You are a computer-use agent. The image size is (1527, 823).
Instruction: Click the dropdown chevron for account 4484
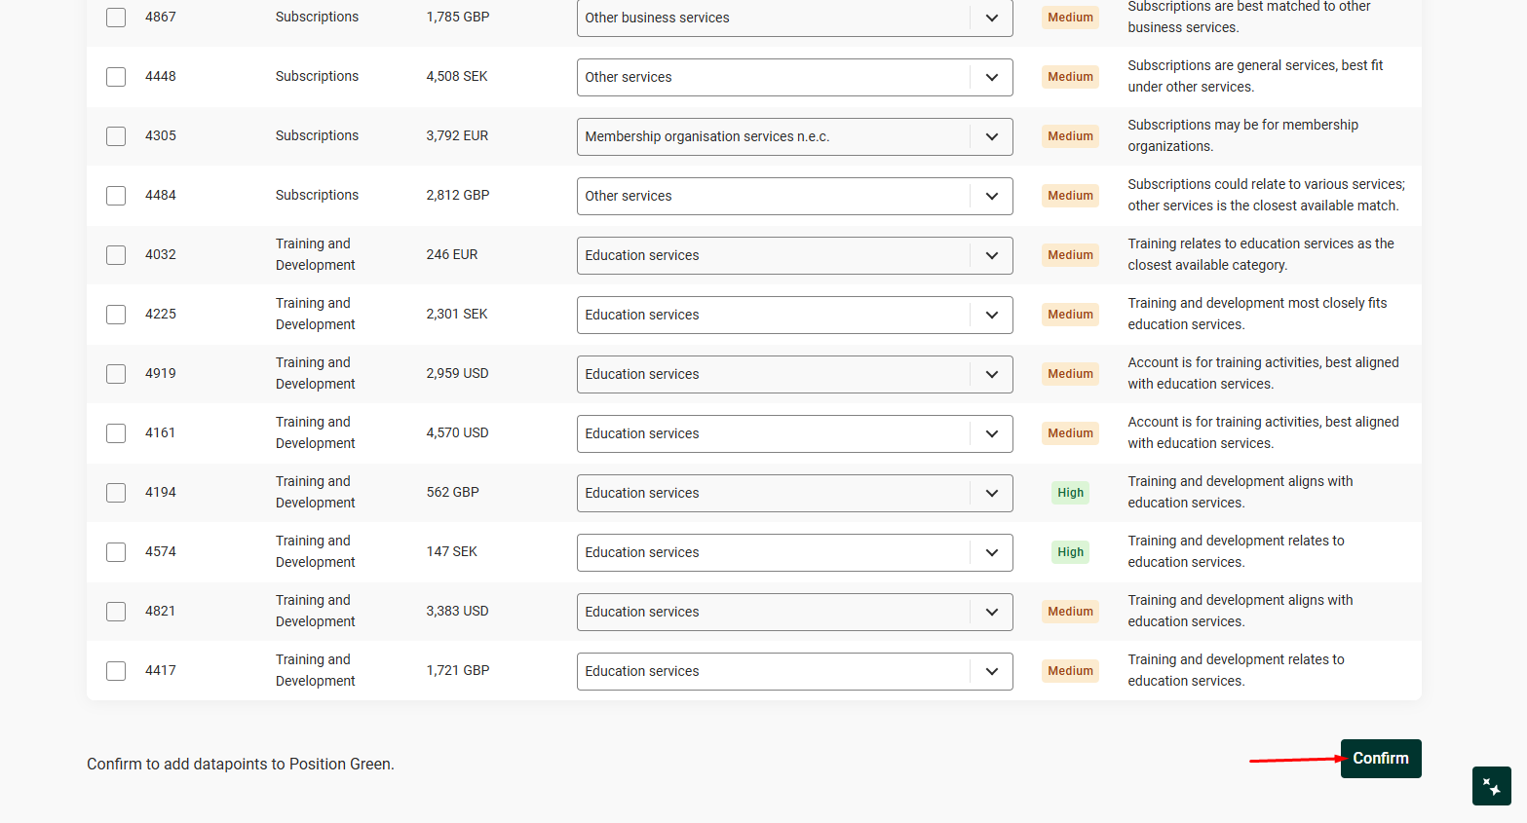[991, 197]
